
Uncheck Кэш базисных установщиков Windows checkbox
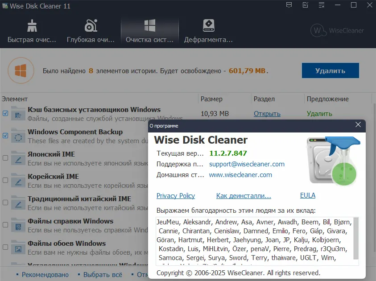5,113
